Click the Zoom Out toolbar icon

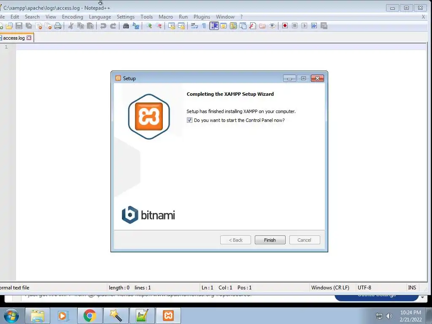pos(159,26)
